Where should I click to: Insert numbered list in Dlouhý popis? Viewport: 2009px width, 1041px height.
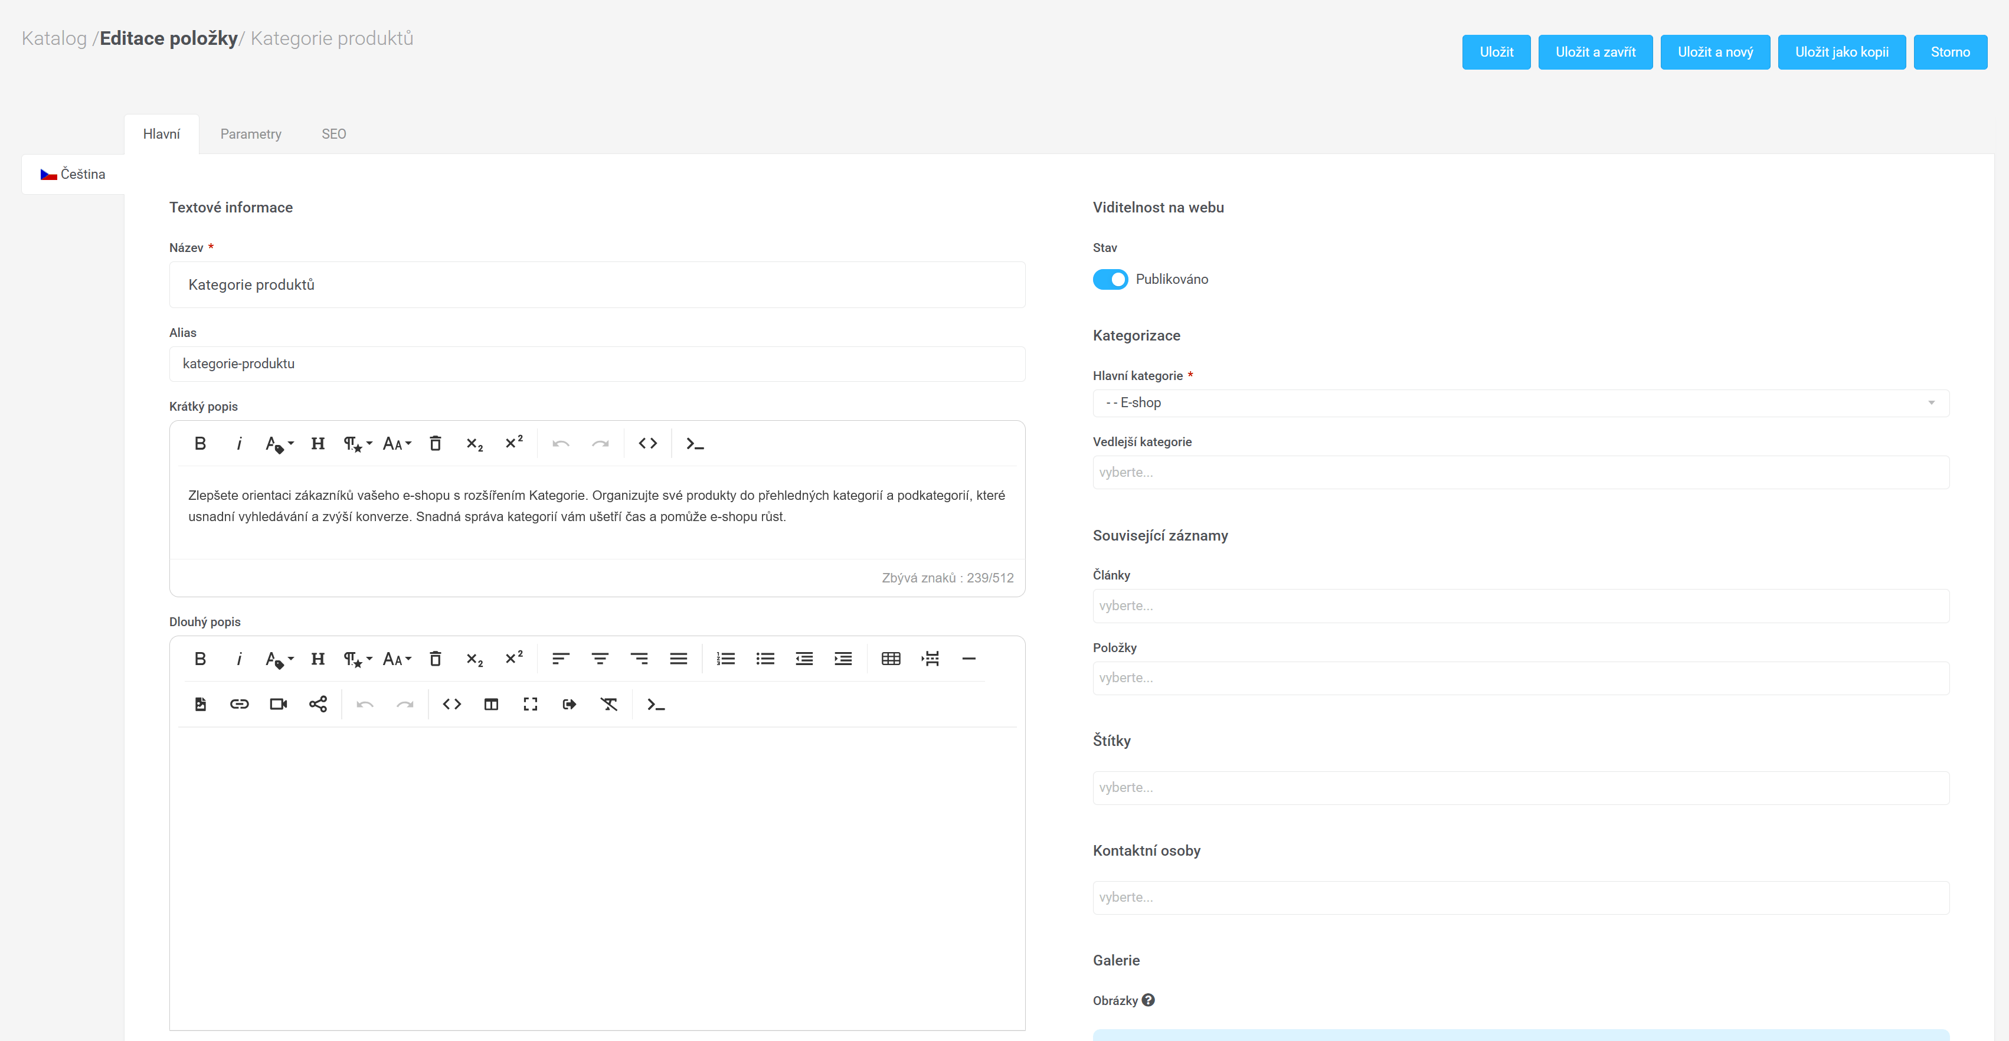[x=725, y=659]
